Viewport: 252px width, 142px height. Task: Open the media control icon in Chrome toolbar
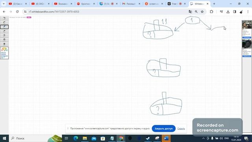[x=221, y=11]
